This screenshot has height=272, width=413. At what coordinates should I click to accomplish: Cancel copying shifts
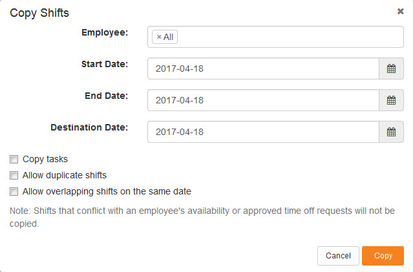point(338,256)
